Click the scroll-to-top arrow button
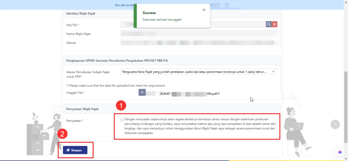348x161 pixels. coord(335,124)
